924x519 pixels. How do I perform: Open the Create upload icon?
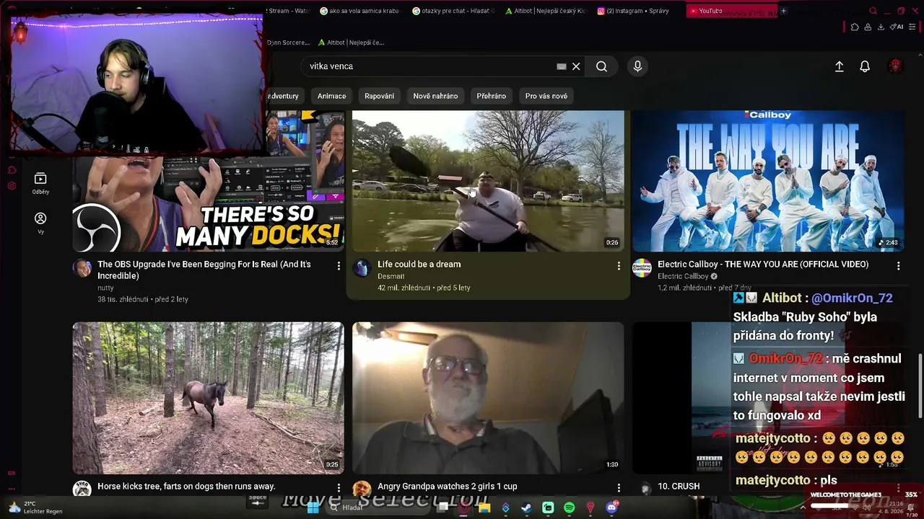(x=839, y=66)
